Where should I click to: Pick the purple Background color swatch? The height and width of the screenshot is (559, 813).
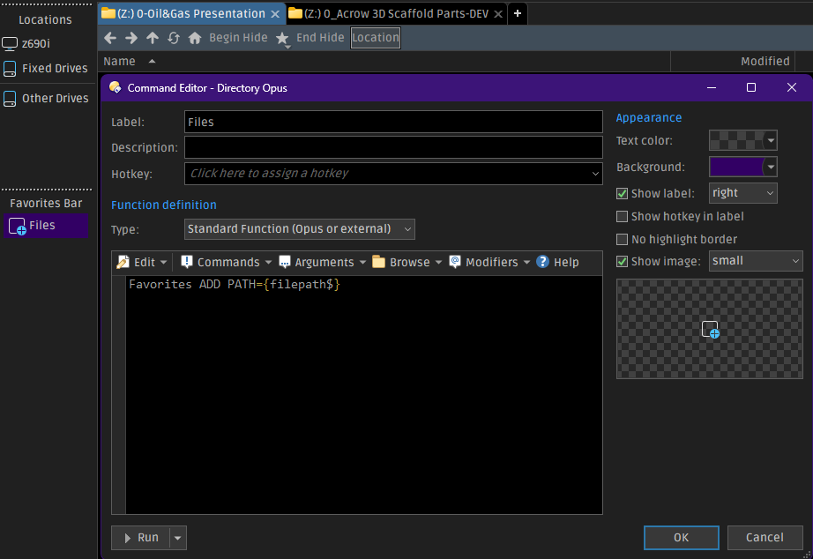[736, 167]
